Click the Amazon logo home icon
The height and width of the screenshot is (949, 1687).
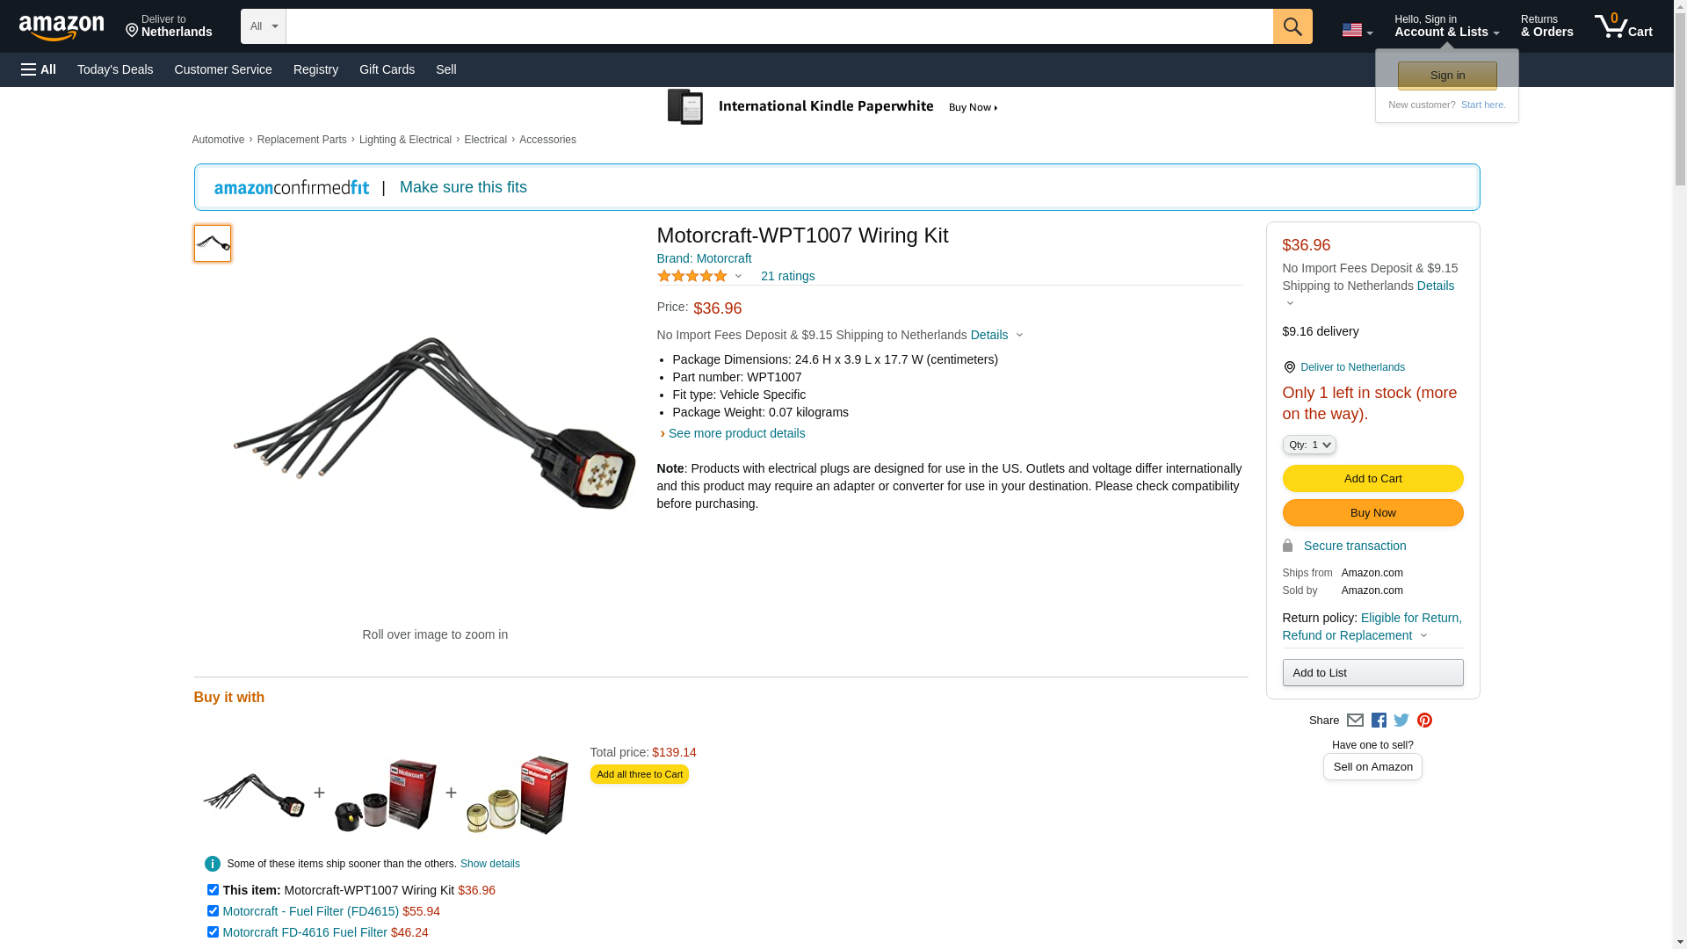pos(62,27)
